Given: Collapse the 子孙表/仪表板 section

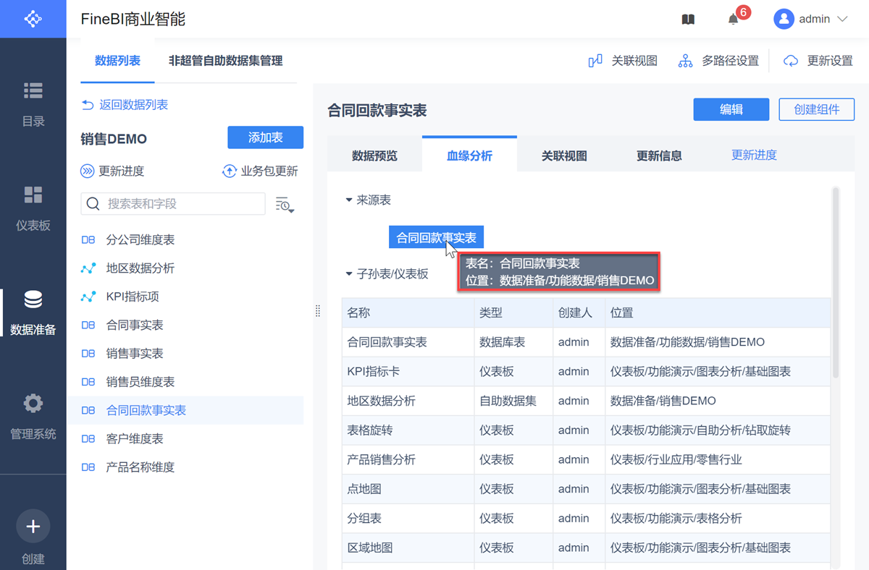Looking at the screenshot, I should 349,274.
